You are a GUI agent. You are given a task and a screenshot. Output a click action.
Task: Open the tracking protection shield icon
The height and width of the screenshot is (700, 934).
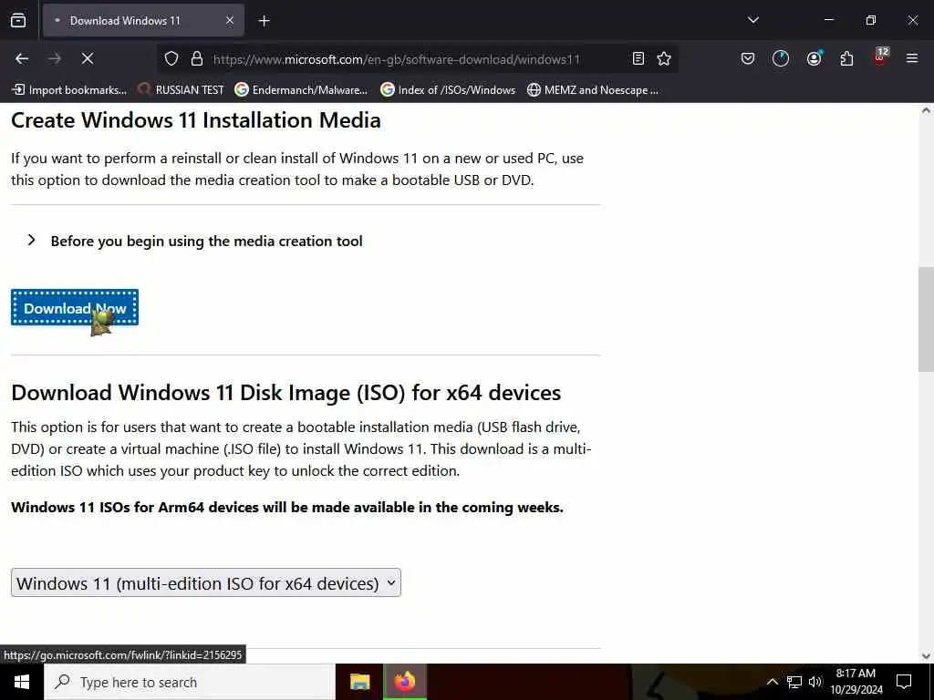click(171, 58)
